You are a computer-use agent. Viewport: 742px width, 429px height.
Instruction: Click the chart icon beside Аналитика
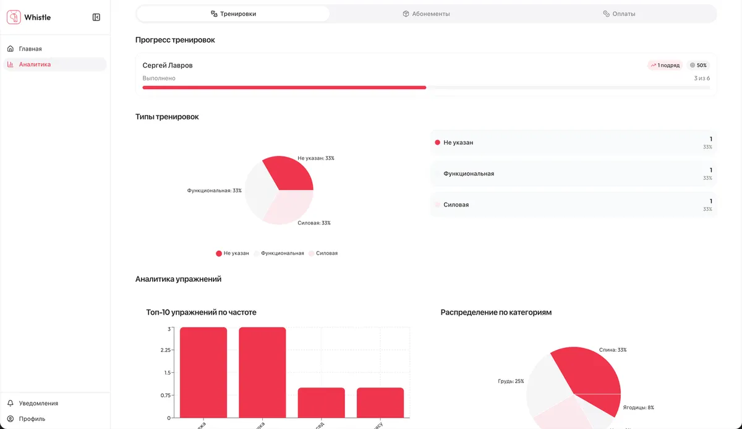11,64
